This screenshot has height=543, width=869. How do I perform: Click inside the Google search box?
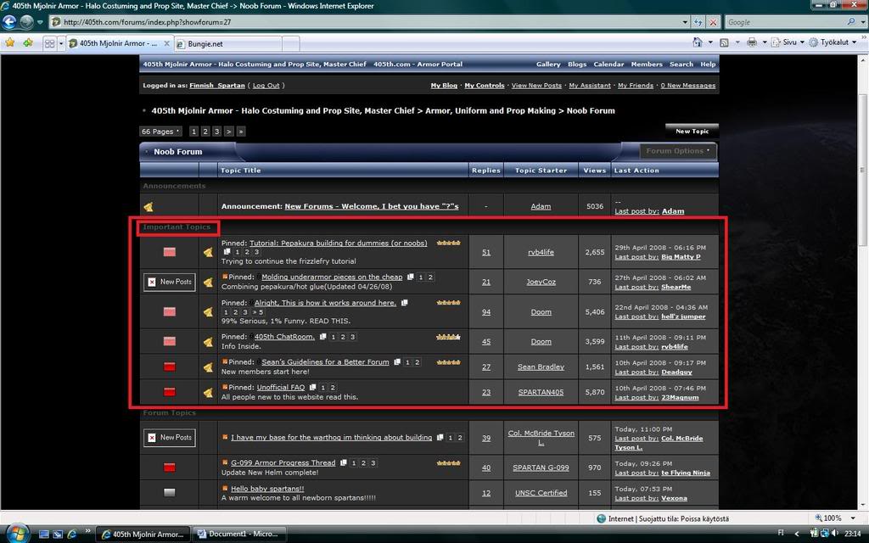point(784,22)
